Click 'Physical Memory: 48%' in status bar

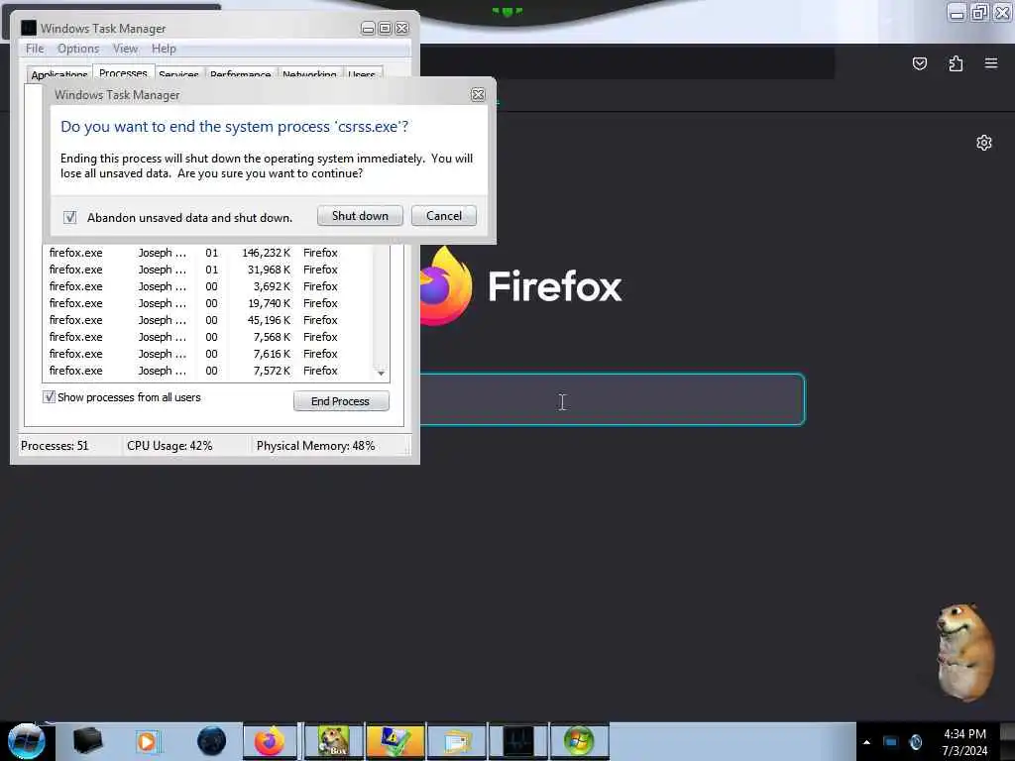[315, 446]
